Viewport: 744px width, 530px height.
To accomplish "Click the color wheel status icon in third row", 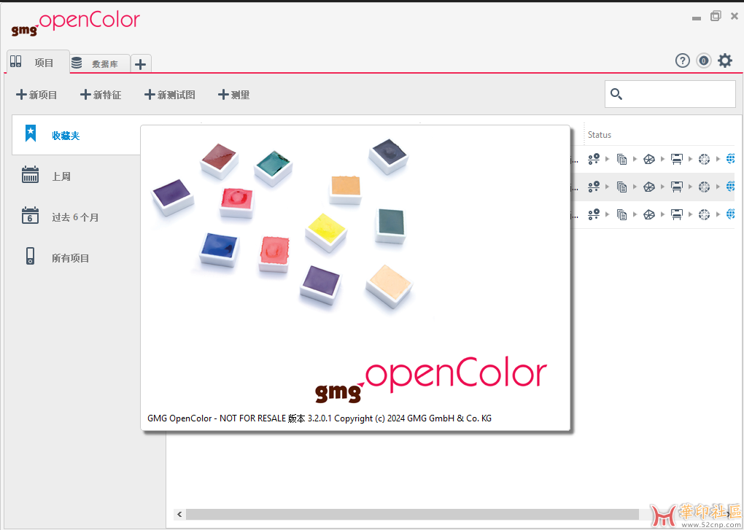I will [704, 215].
